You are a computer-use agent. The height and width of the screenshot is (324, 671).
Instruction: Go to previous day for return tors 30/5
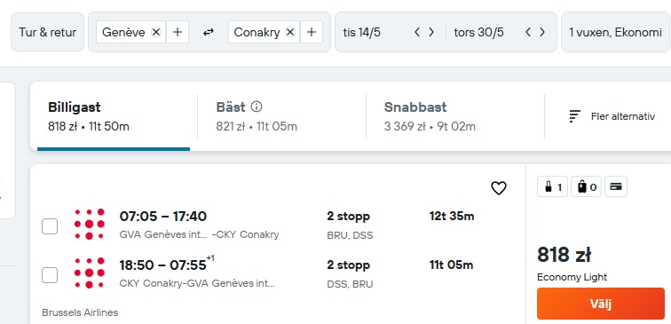click(x=528, y=32)
